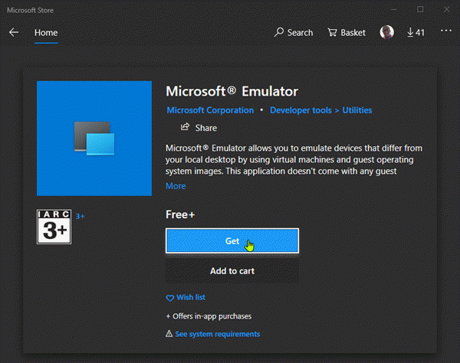Maximize the Microsoft Store window
Viewport: 460px width, 363px height.
pyautogui.click(x=420, y=9)
